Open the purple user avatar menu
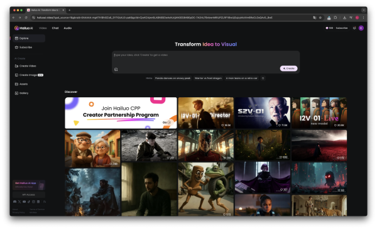 361,28
